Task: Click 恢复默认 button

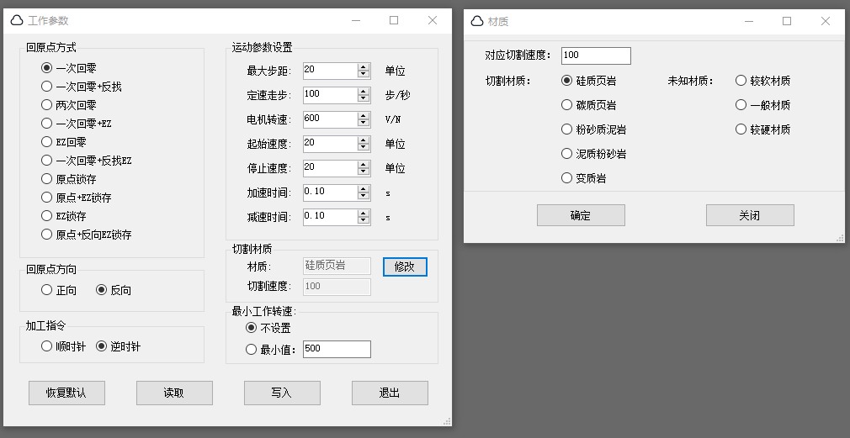Action: pyautogui.click(x=66, y=393)
